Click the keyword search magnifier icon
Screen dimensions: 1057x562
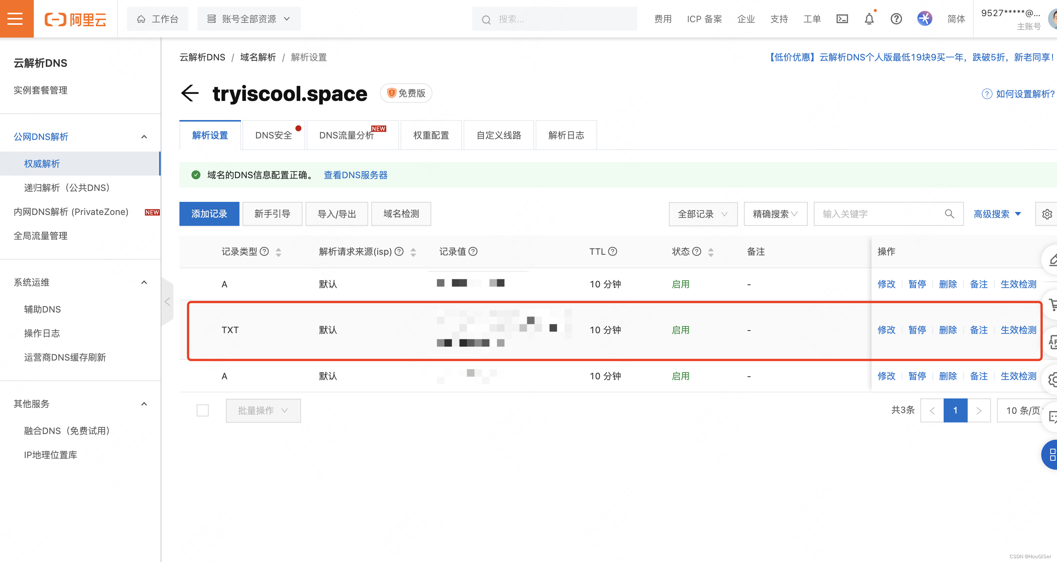tap(949, 214)
